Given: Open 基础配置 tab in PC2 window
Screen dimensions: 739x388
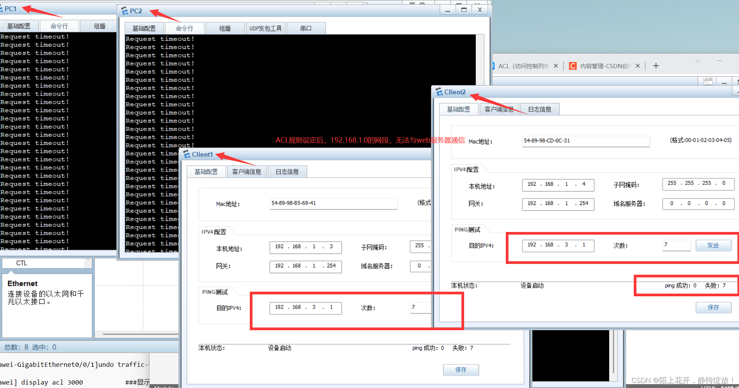Looking at the screenshot, I should (144, 29).
